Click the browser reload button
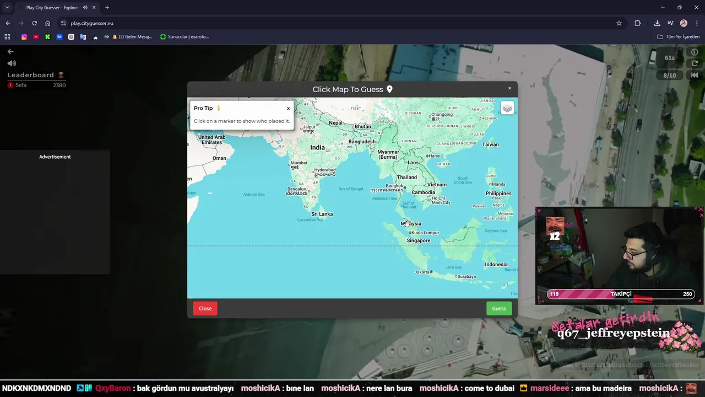705x397 pixels. pos(34,23)
